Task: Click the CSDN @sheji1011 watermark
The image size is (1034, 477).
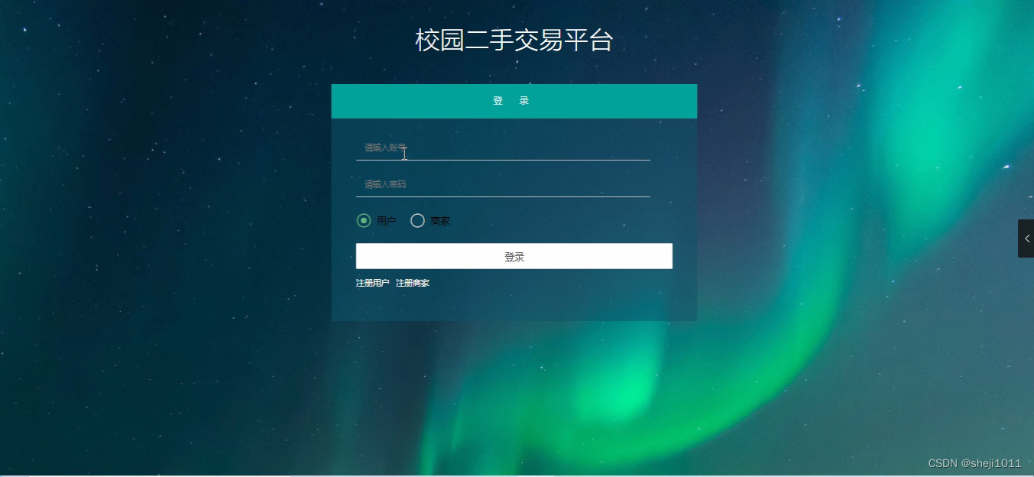Action: point(974,463)
